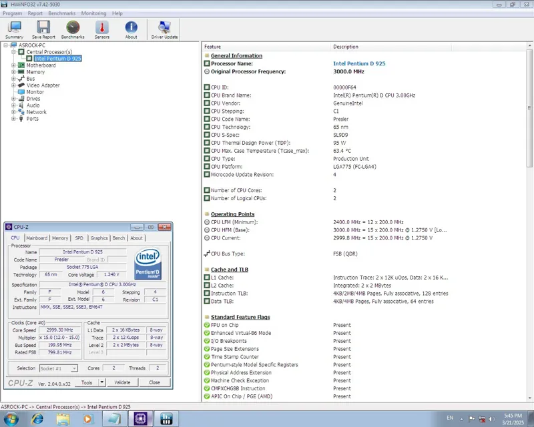This screenshot has height=427, width=534.
Task: Open the Socket #1 selection dropdown
Action: pyautogui.click(x=74, y=368)
